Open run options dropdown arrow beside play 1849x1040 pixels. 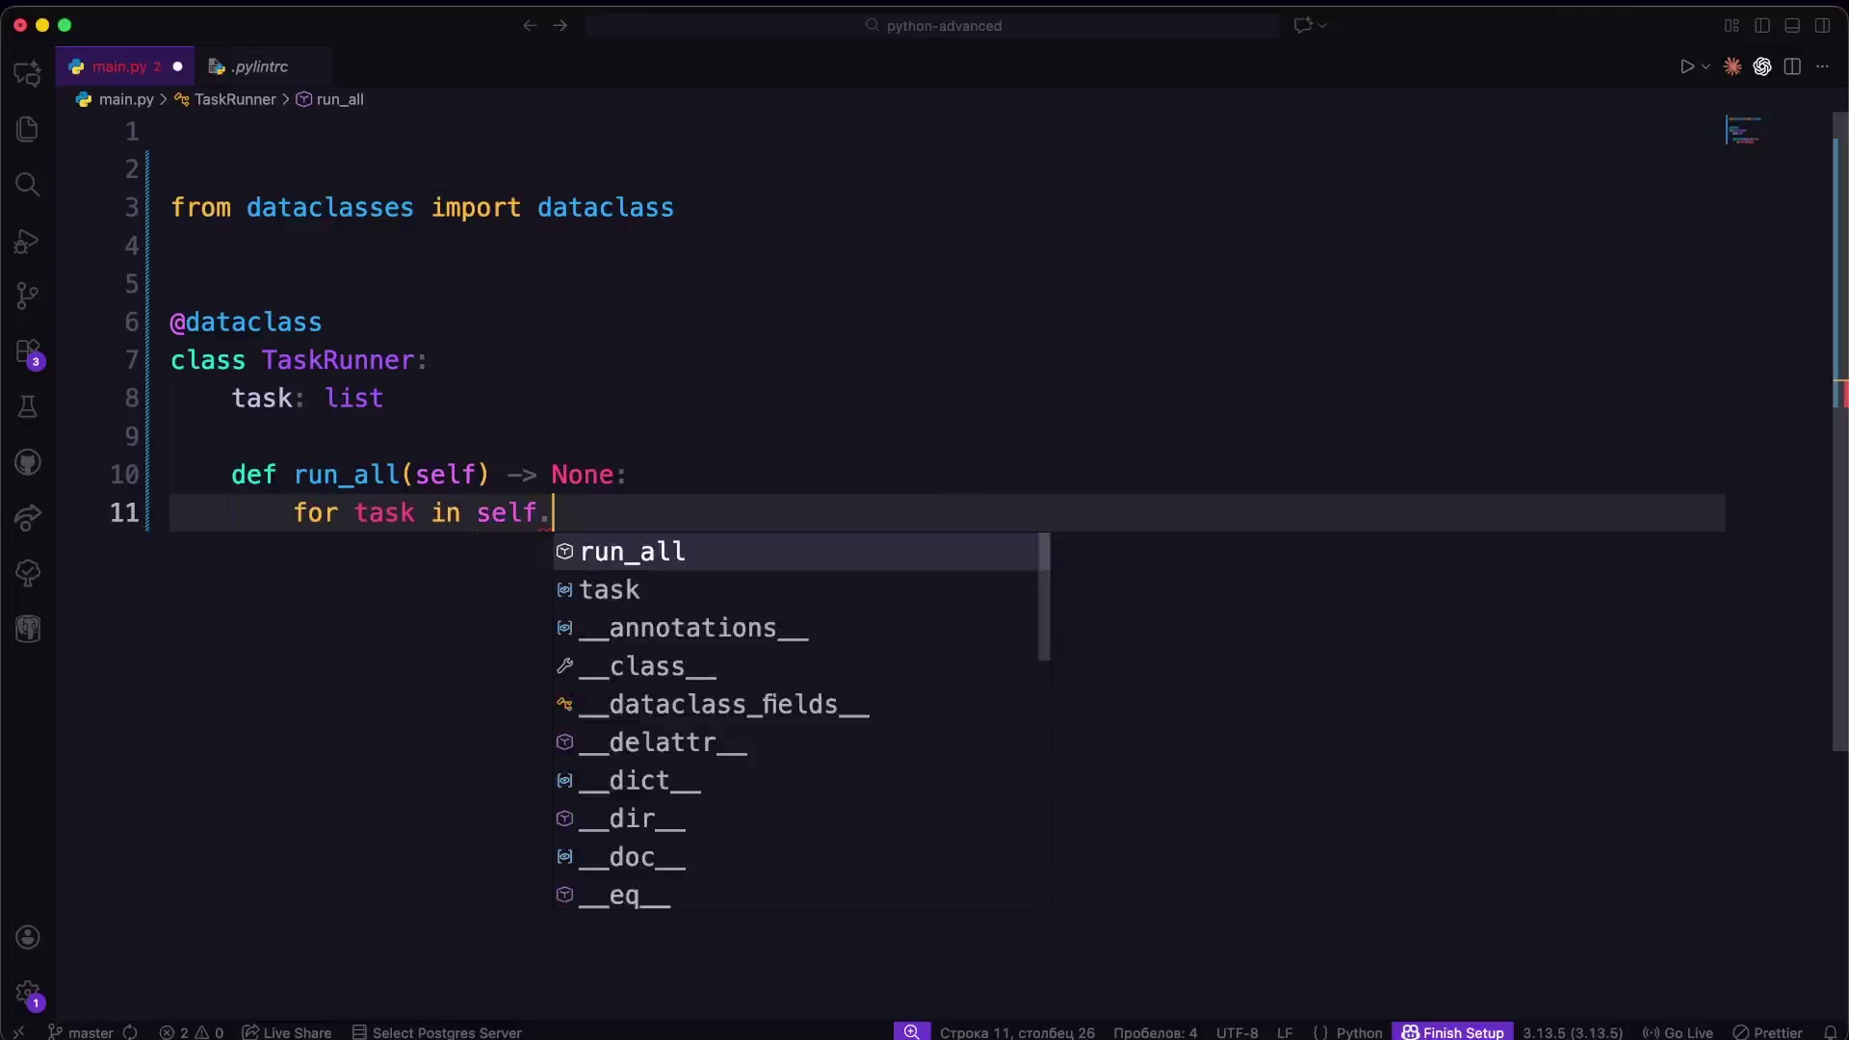(1706, 66)
